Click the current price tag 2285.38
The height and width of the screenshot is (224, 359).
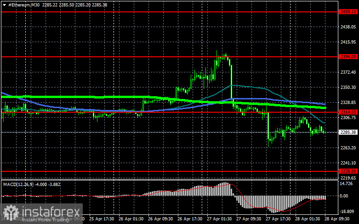348,132
